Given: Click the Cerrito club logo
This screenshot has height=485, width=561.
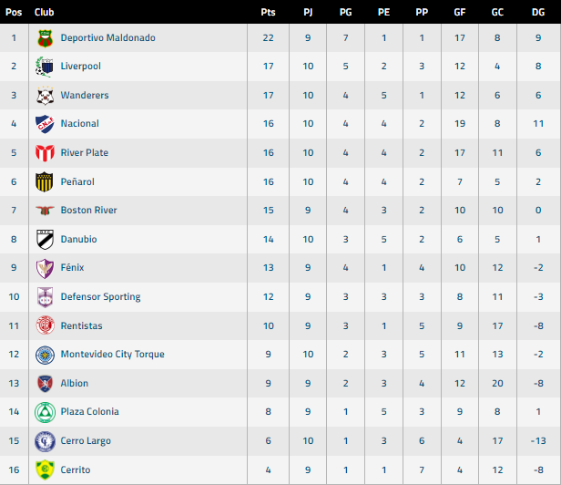Looking at the screenshot, I should point(44,470).
